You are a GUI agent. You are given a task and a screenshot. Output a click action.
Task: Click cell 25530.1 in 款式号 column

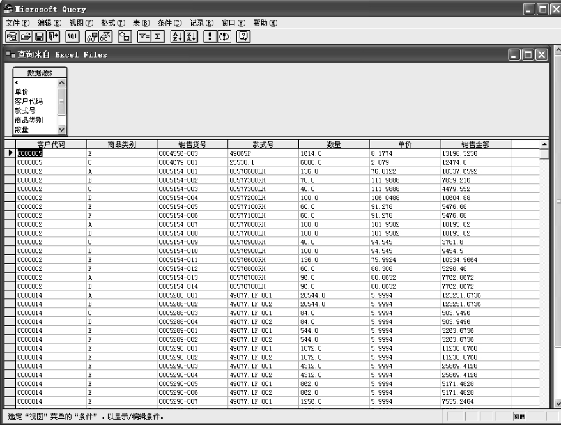(x=263, y=162)
